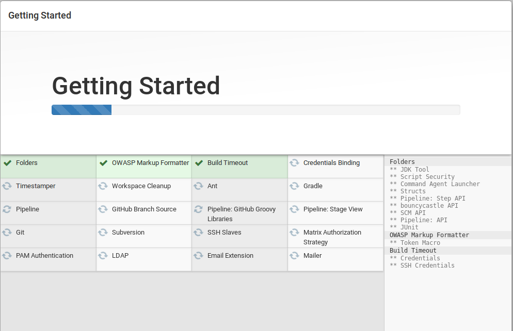
Task: Click the Credentials Binding plugin name
Action: [x=331, y=163]
